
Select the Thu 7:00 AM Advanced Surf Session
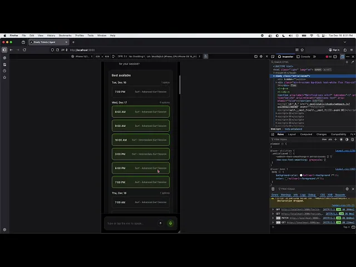141,202
